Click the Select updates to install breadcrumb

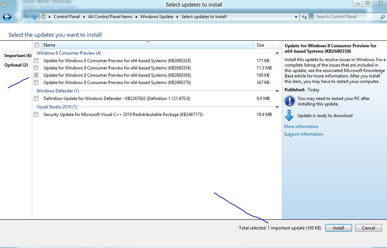coord(204,17)
